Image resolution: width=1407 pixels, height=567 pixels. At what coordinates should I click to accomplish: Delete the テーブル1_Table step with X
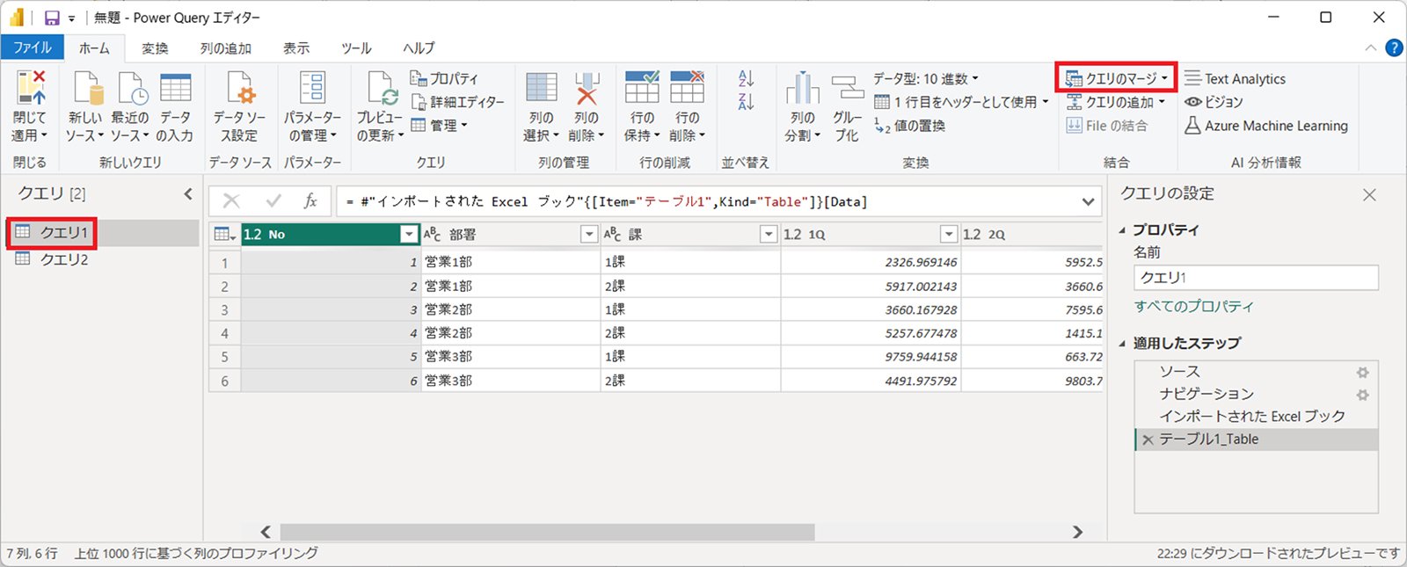click(1148, 440)
